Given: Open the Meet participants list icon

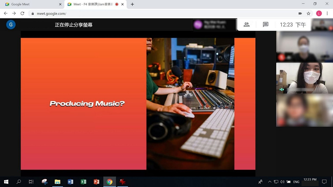Looking at the screenshot, I should pos(246,25).
